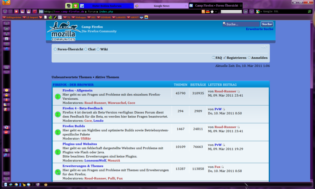Open the Webapps bookmark folder

(79, 17)
